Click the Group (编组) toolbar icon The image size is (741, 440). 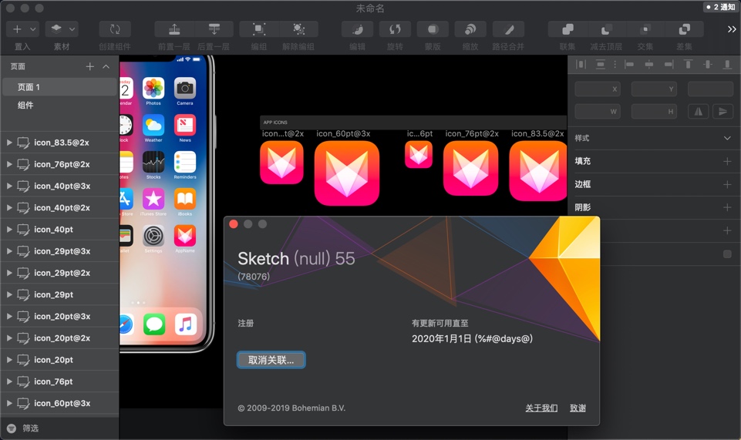[258, 29]
